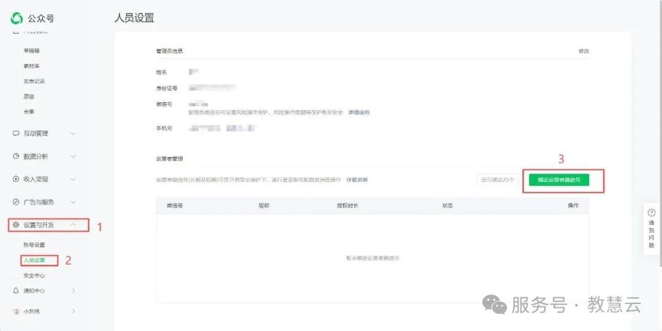This screenshot has height=331, width=662.
Task: Click the 状态 column header
Action: [x=447, y=205]
